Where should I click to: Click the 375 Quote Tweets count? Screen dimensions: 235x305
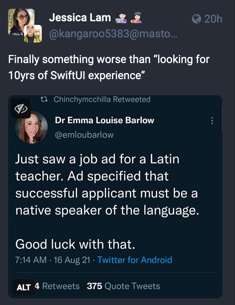tap(123, 286)
